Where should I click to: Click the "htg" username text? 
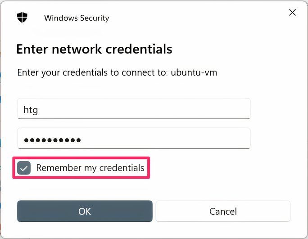(x=31, y=109)
